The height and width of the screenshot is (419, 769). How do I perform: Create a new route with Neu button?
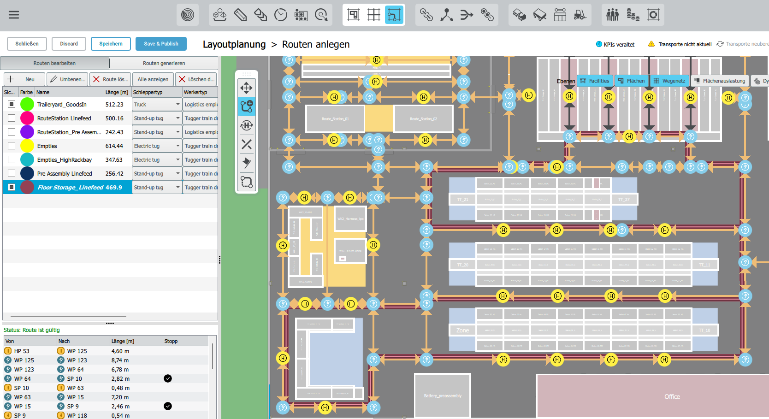point(24,79)
